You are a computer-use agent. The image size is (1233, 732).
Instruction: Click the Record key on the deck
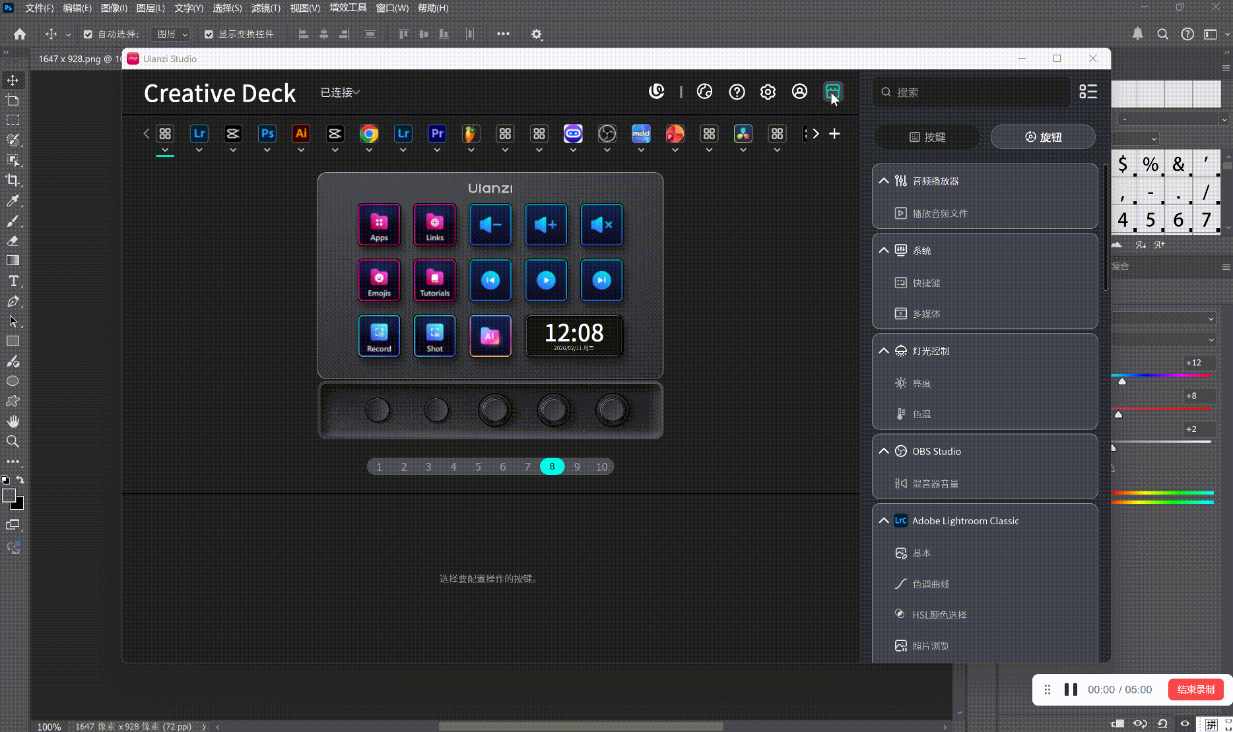click(379, 336)
